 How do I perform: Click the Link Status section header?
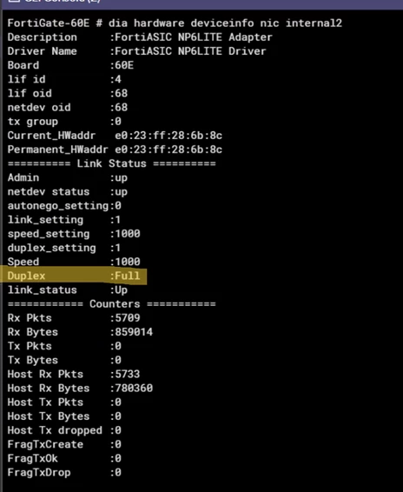point(112,163)
